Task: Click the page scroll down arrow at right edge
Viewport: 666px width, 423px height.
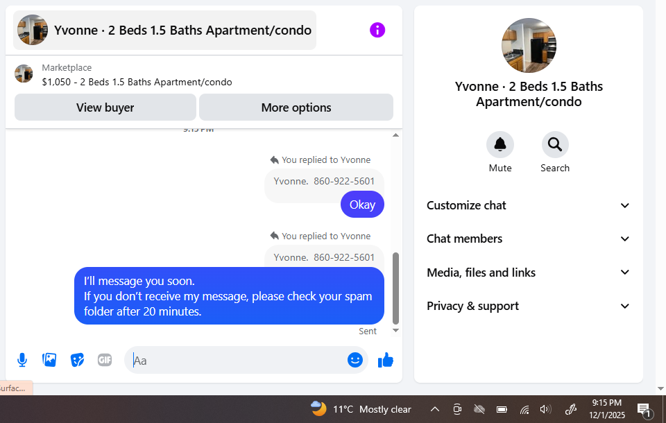Action: click(x=660, y=388)
